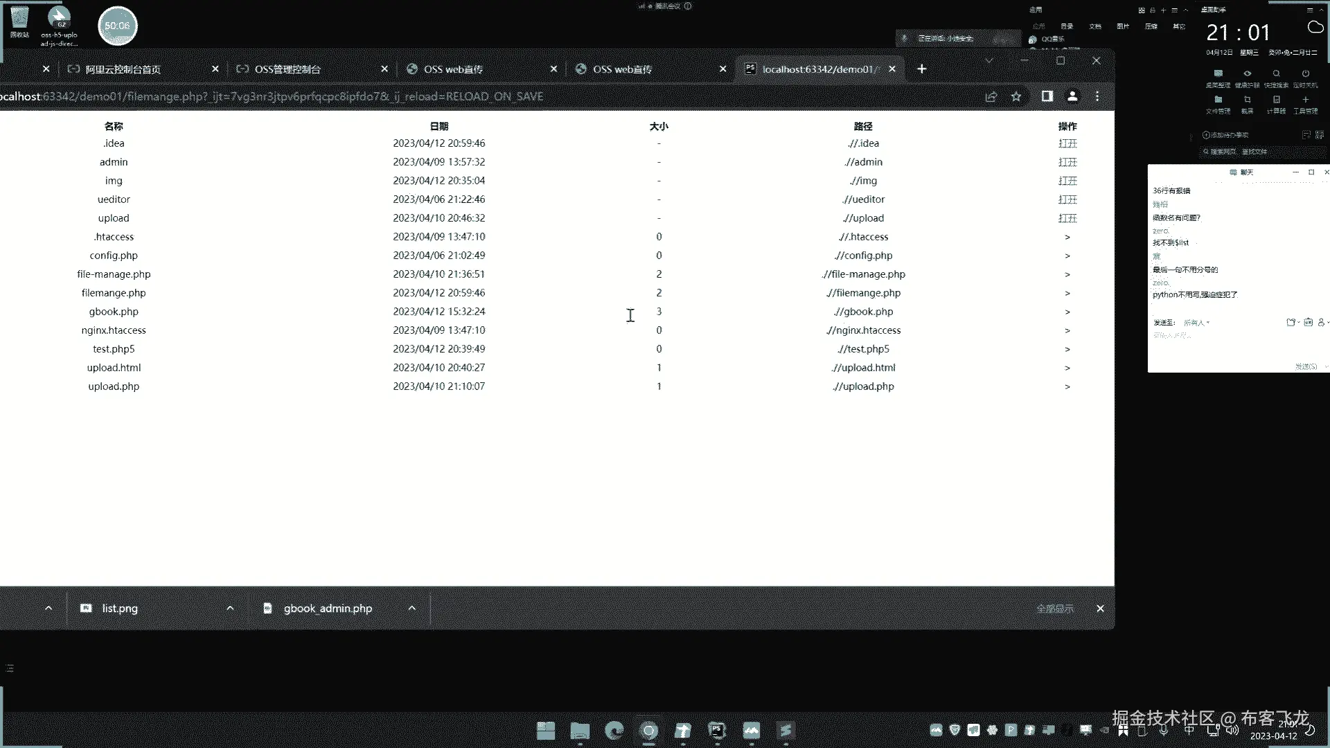Click the browser profile avatar icon

pos(1072,97)
